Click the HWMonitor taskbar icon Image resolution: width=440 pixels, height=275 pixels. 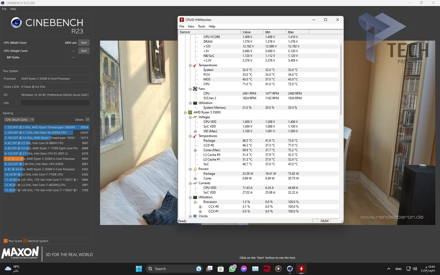[x=301, y=269]
